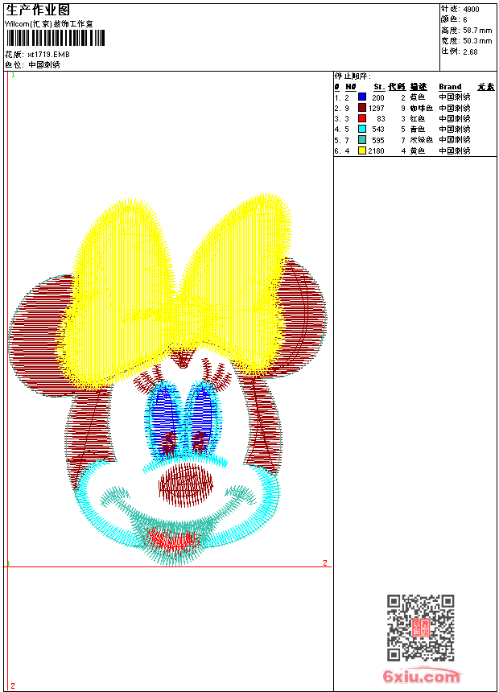The image size is (499, 692).
Task: Click the '中国刺绣' brand cell in row 1
Action: (x=455, y=97)
